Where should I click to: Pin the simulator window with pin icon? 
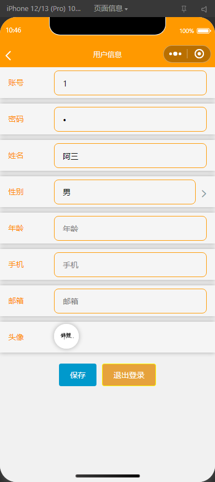pos(184,9)
